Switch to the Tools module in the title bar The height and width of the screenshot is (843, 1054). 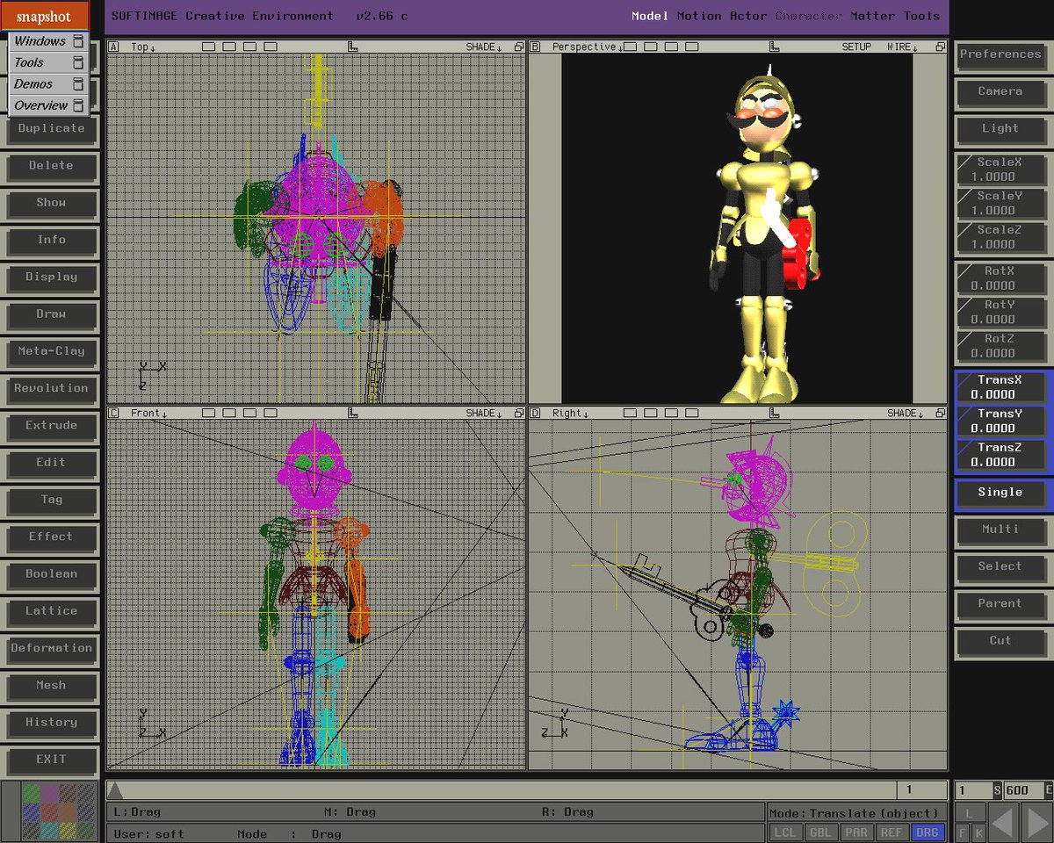point(921,16)
